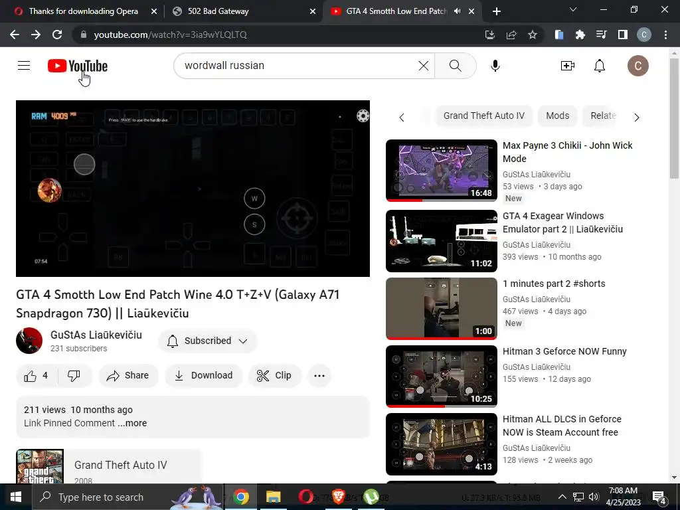The width and height of the screenshot is (680, 510).
Task: Open Chrome tab search dropdown
Action: click(573, 9)
